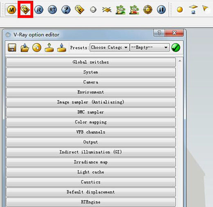Viewport: 213px width, 207px height.
Task: Open the --Empty-- preset dropdown
Action: [x=150, y=47]
